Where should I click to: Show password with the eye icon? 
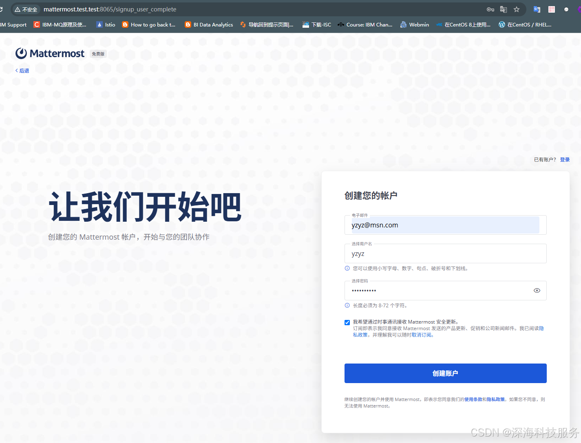537,291
